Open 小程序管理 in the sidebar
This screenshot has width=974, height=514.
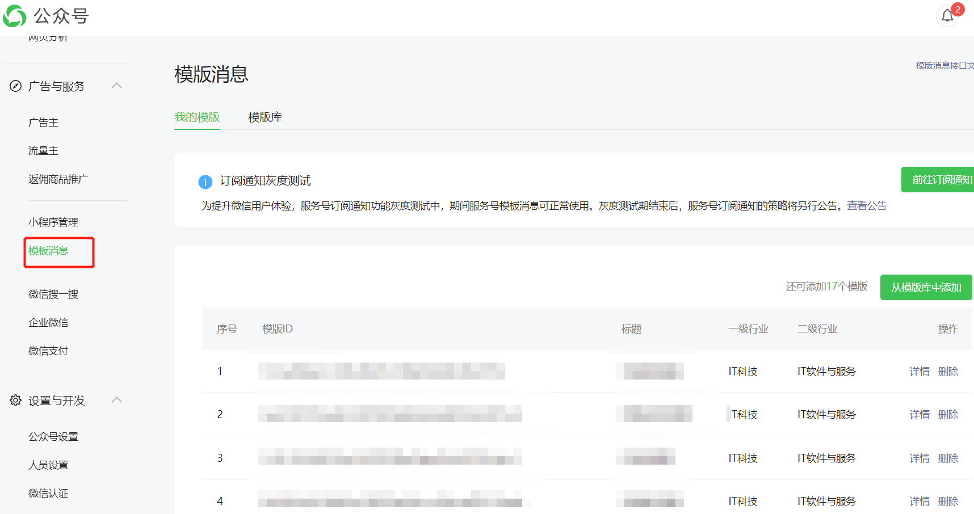click(x=54, y=222)
